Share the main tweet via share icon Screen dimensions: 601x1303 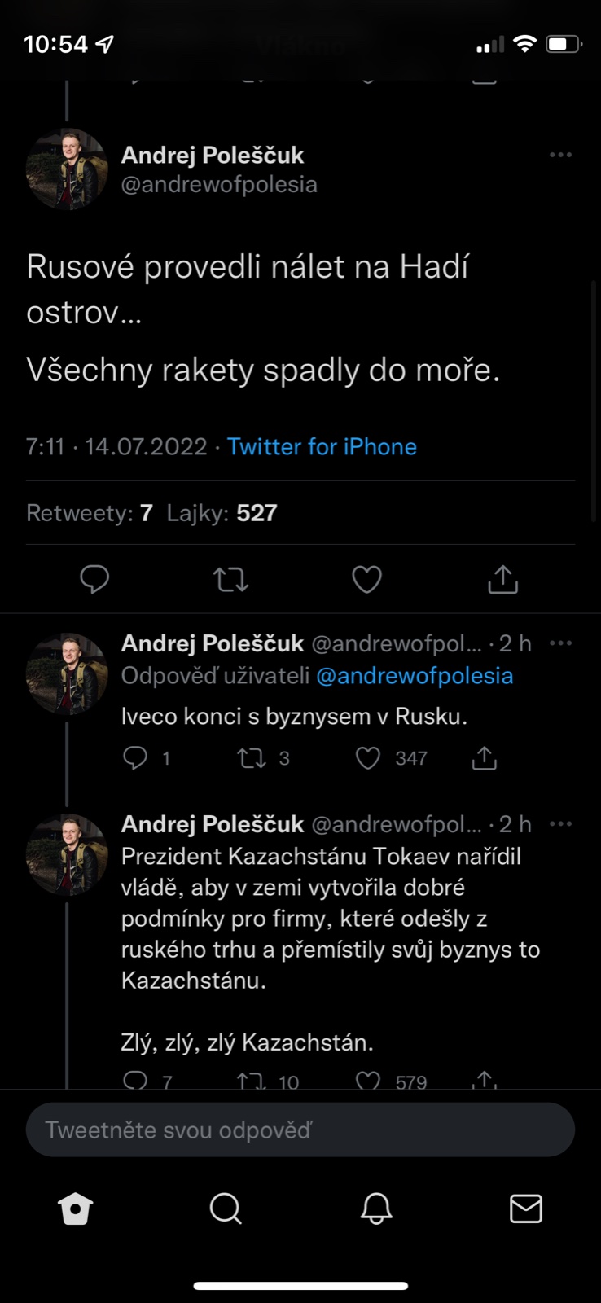point(502,579)
